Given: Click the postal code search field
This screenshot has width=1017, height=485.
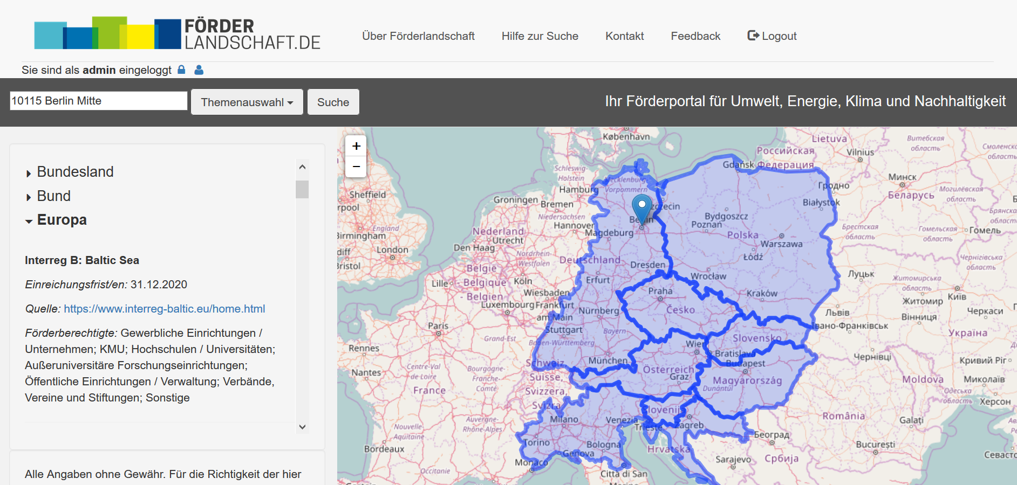Looking at the screenshot, I should [98, 100].
